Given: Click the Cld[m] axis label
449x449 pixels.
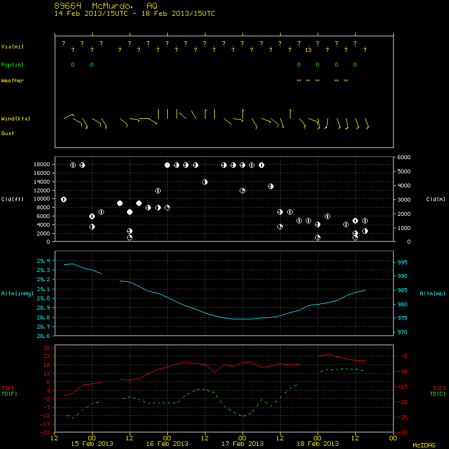Looking at the screenshot, I should 435,199.
